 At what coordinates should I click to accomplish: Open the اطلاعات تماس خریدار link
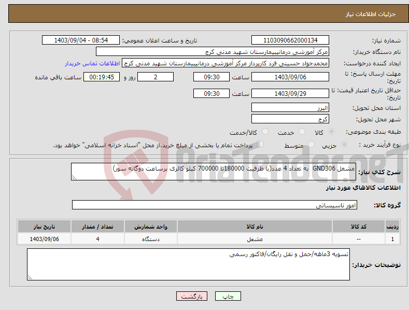click(x=92, y=63)
